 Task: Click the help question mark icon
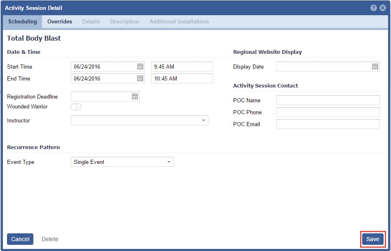[x=374, y=8]
